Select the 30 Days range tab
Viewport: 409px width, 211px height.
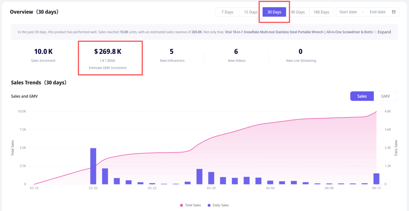point(274,12)
